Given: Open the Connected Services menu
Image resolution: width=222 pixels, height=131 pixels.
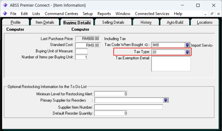Looking at the screenshot, I should (152, 14).
